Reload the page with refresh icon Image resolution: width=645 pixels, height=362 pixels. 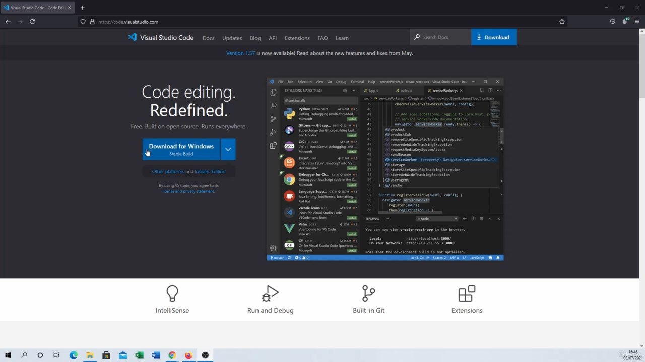32,22
